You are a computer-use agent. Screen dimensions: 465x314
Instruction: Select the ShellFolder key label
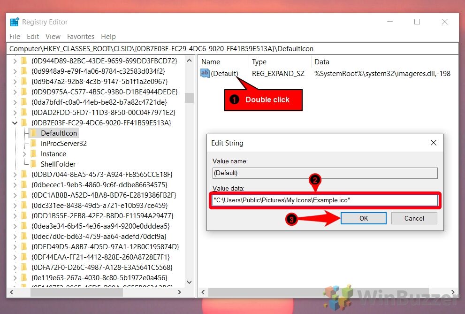click(58, 164)
